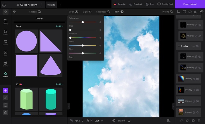Screen dimensions: 205x124
Task: Open the Presets panel
Action: [168, 12]
